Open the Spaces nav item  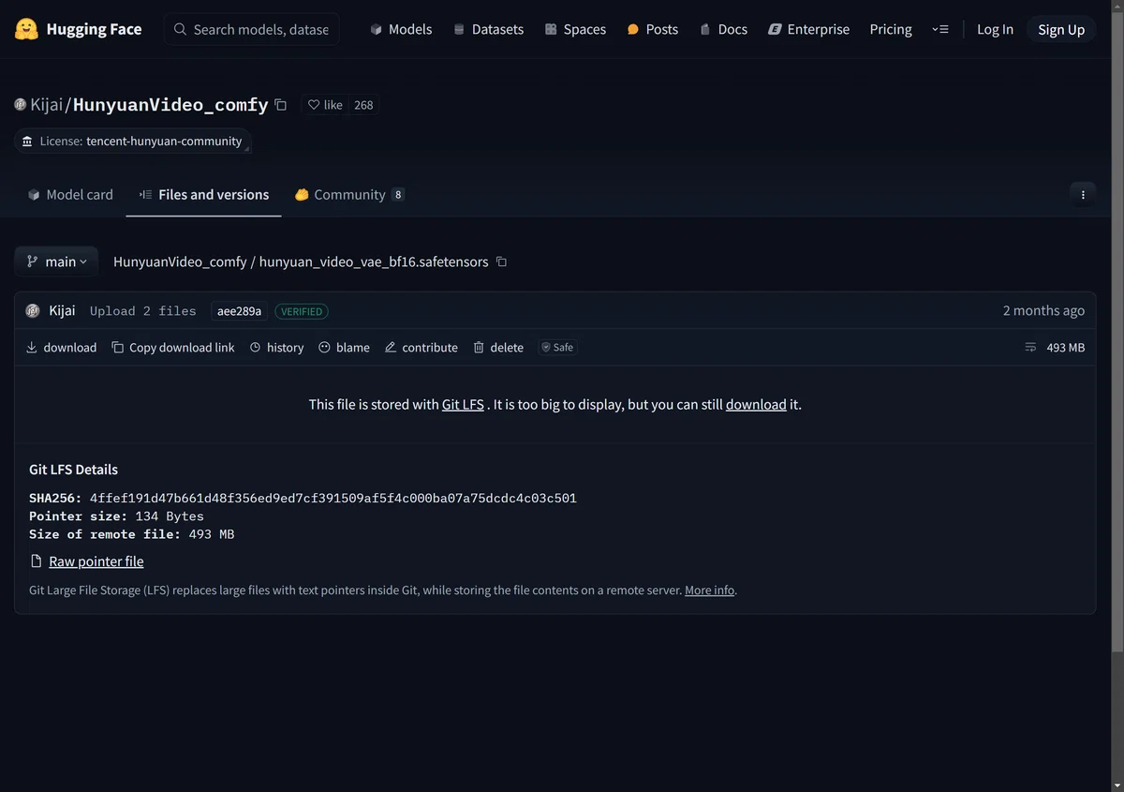coord(575,29)
